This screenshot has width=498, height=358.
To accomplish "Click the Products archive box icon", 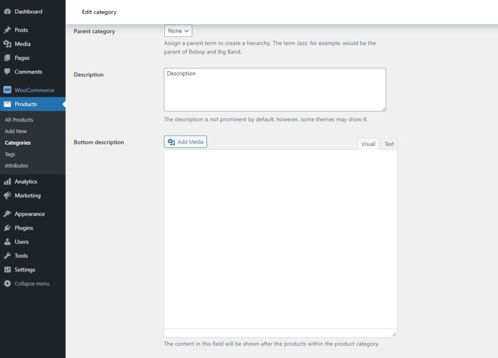I will click(x=7, y=104).
